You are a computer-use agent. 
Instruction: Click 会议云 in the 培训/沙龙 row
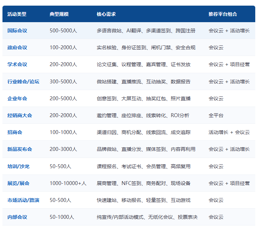[x=216, y=166]
